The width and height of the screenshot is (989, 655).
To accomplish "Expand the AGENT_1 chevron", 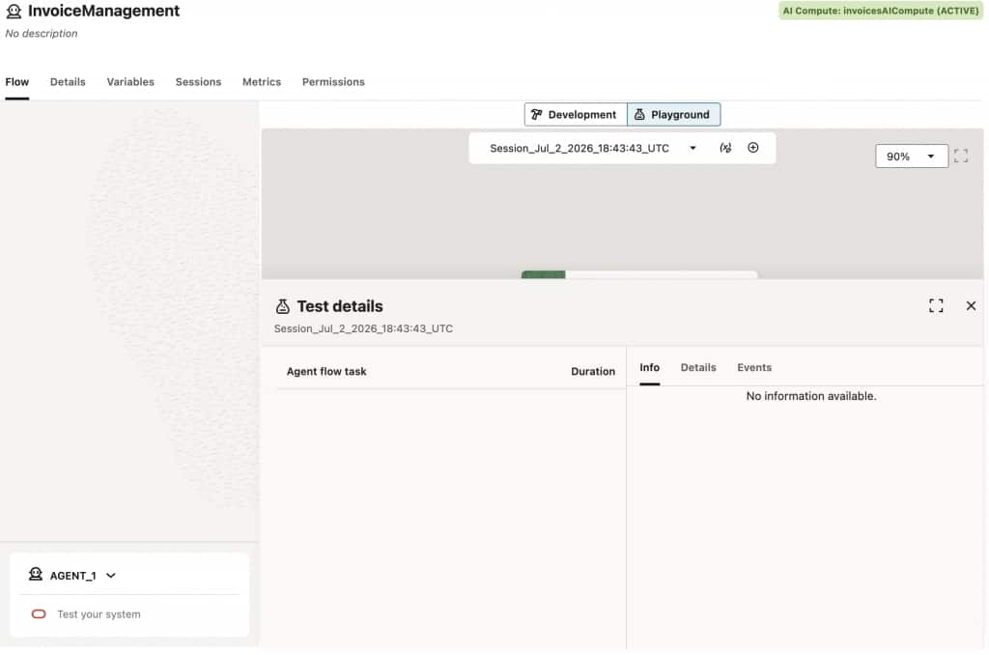I will (111, 576).
